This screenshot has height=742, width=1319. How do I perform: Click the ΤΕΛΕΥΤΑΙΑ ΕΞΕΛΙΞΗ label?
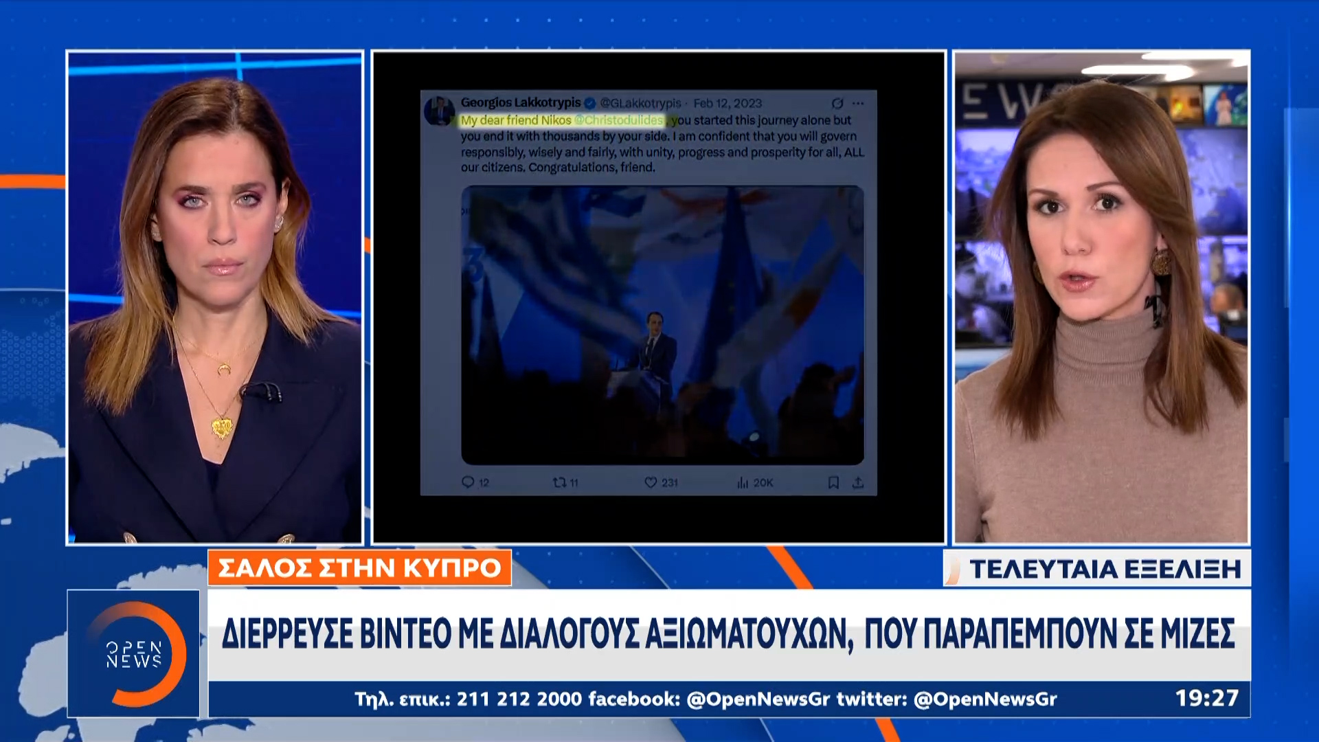coord(1104,569)
